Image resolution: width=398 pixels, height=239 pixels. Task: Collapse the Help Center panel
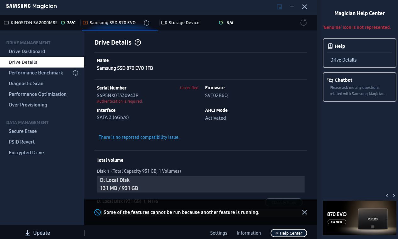289,233
